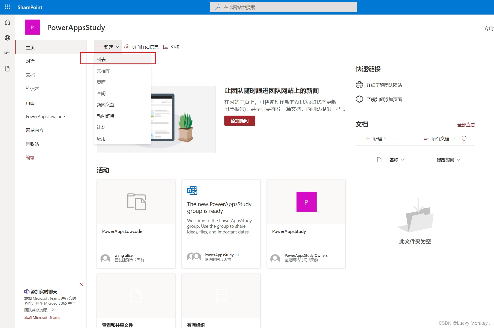
Task: Select 应用 from the new menu
Action: (x=122, y=138)
